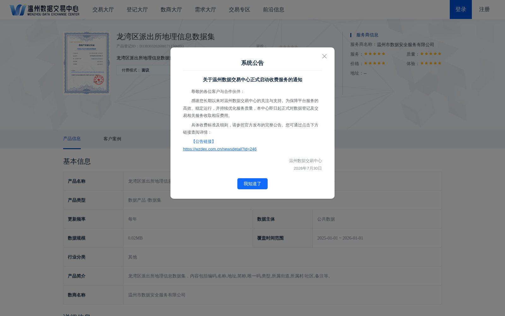Click the 公共数据 cell
The width and height of the screenshot is (505, 316).
click(377, 219)
